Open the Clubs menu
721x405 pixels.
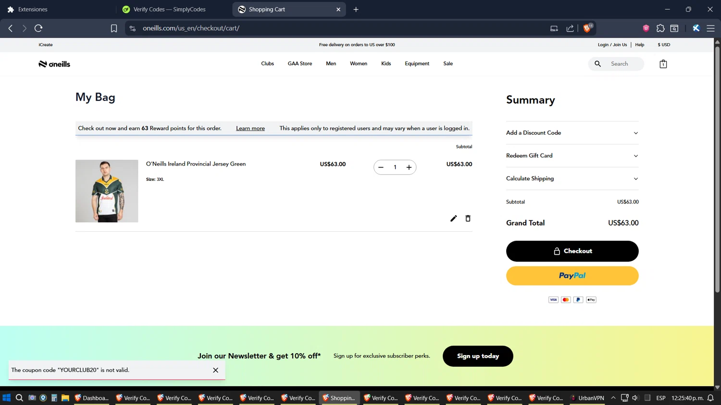click(x=267, y=63)
